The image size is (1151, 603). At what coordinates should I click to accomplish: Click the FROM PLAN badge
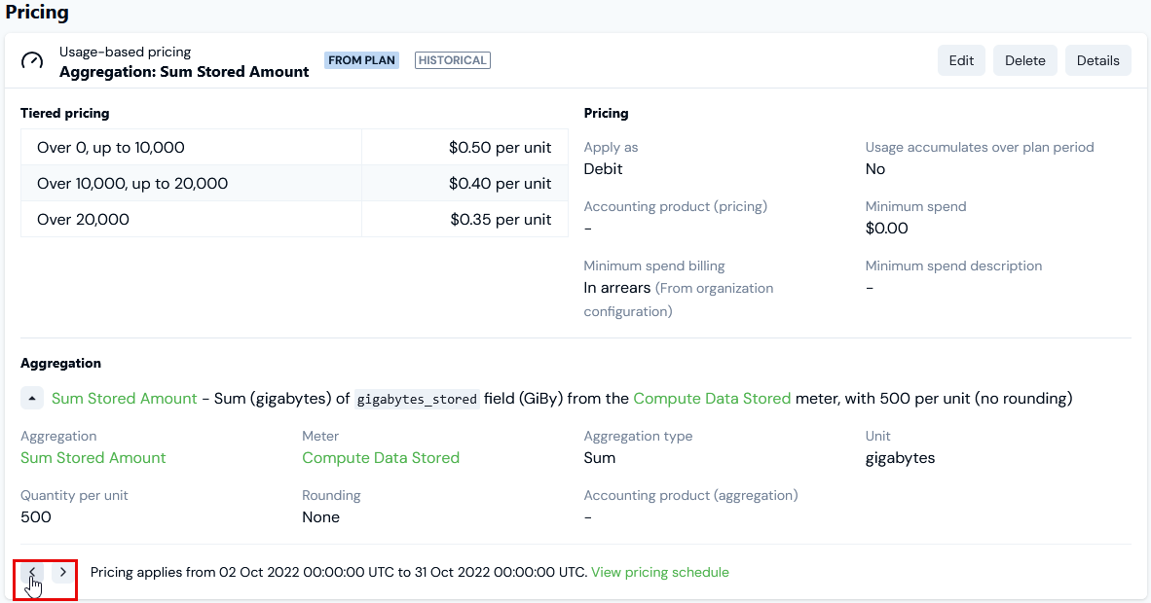[361, 60]
